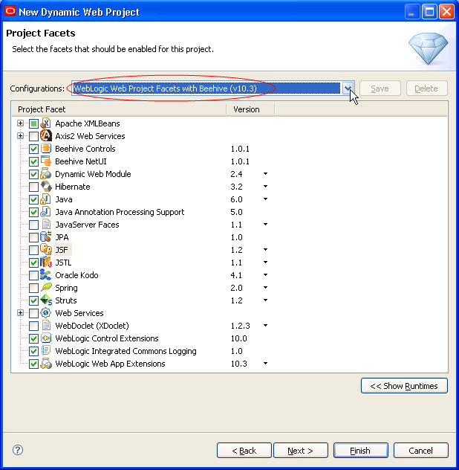The height and width of the screenshot is (470, 459).
Task: Click the WebLogic Control Extensions icon
Action: pos(45,338)
